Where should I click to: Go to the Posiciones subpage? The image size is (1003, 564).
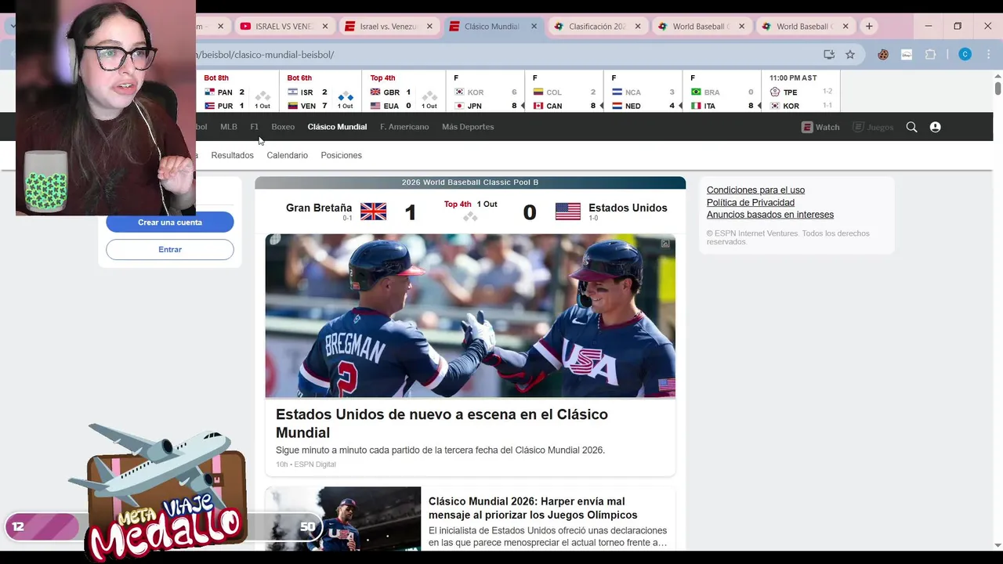pos(341,155)
